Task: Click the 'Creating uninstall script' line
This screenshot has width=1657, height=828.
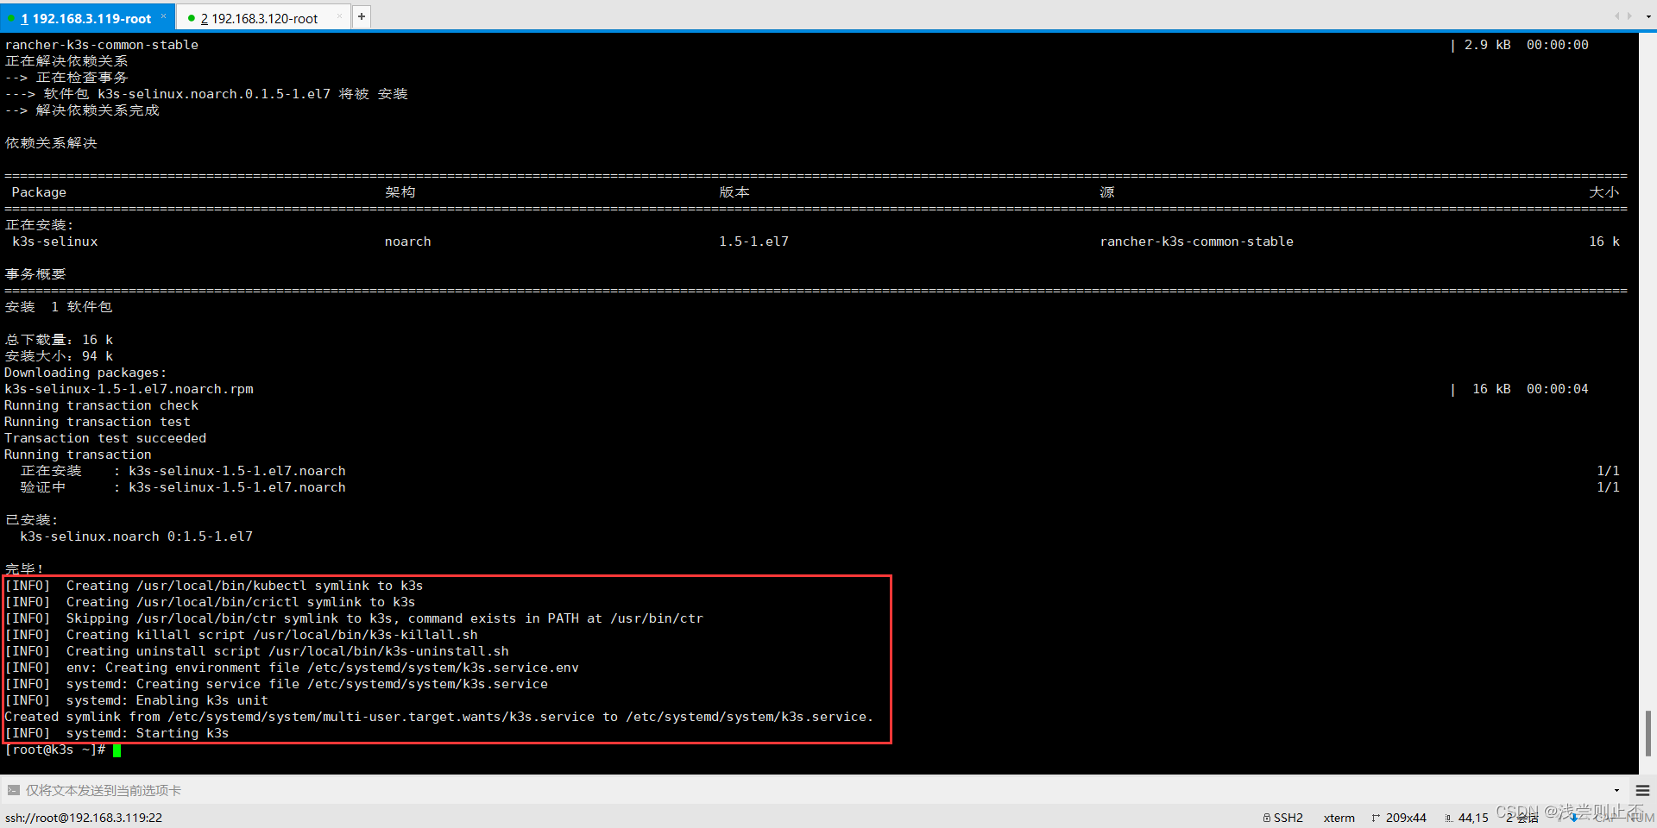Action: pyautogui.click(x=256, y=651)
